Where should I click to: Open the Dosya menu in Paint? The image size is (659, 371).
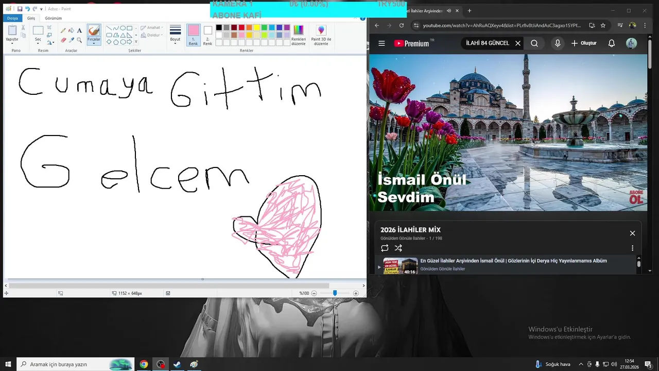[x=12, y=18]
